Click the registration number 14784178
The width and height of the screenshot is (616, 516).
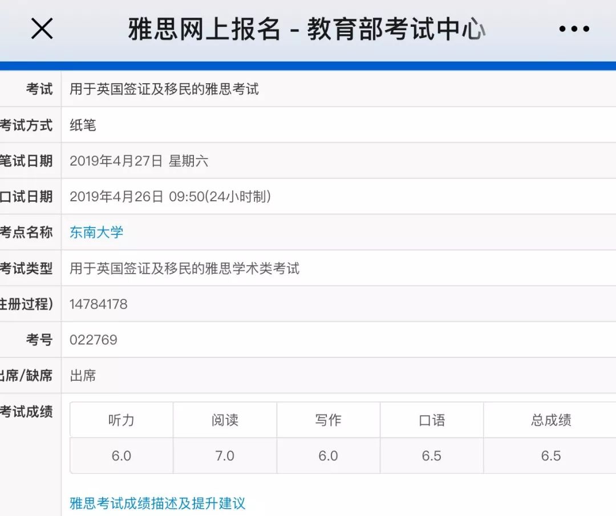[x=100, y=304]
